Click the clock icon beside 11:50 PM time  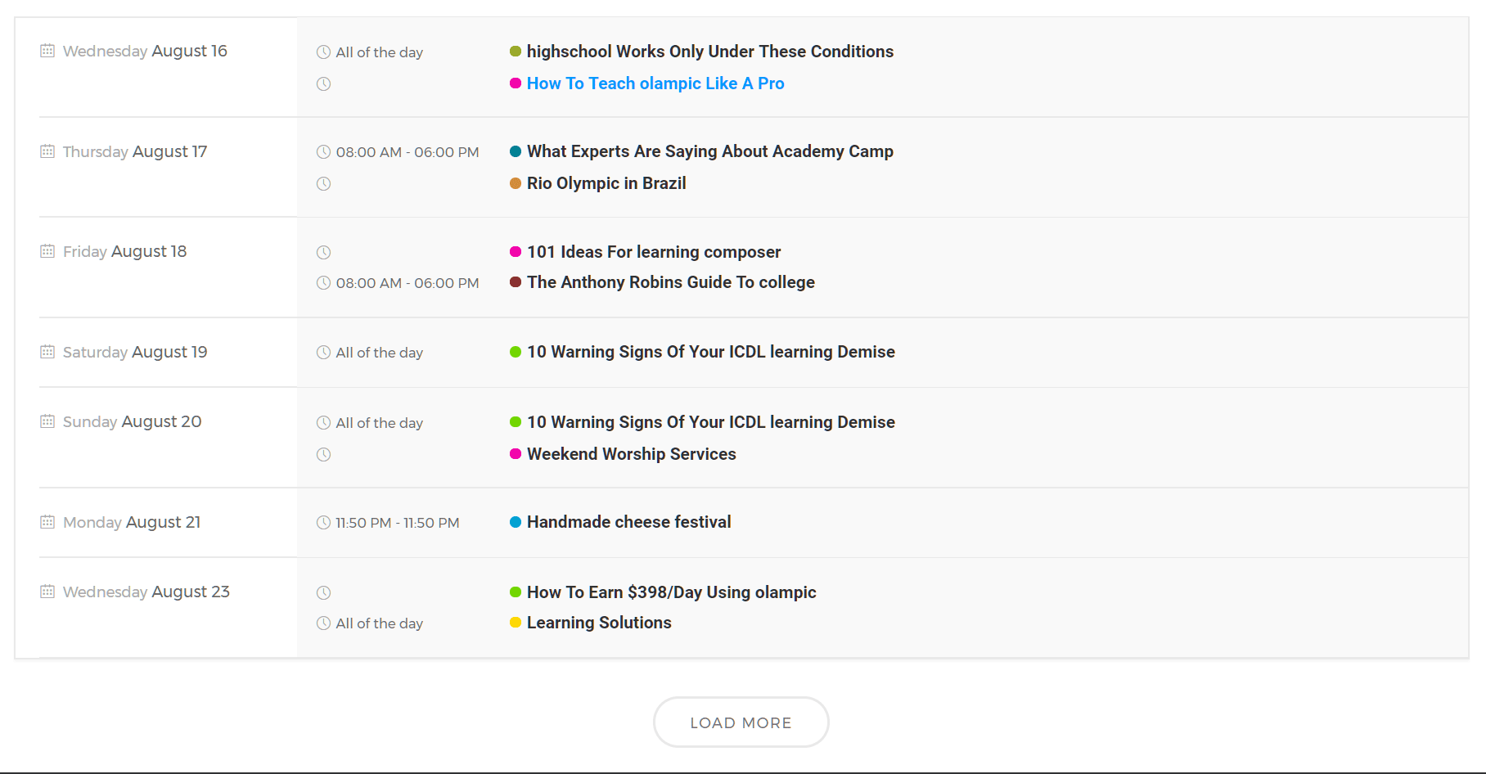pos(323,523)
